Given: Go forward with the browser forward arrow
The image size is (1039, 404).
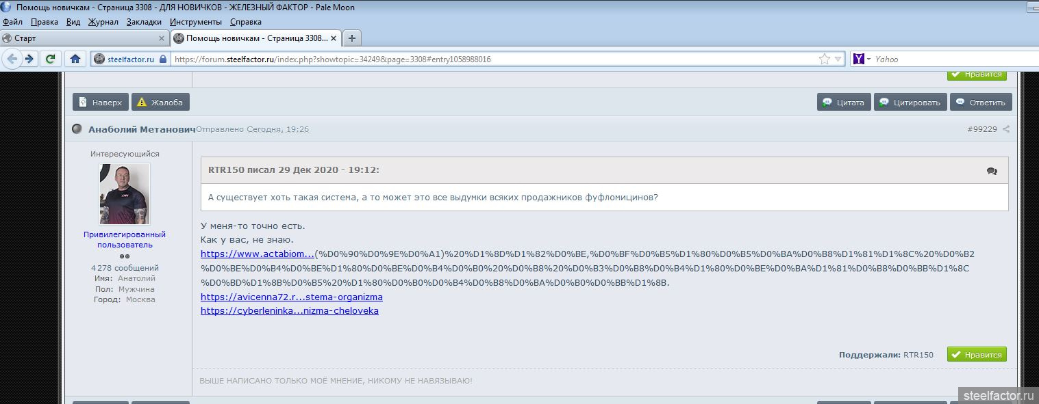Looking at the screenshot, I should point(29,59).
